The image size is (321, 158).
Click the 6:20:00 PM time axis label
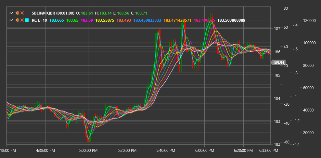click(x=243, y=151)
